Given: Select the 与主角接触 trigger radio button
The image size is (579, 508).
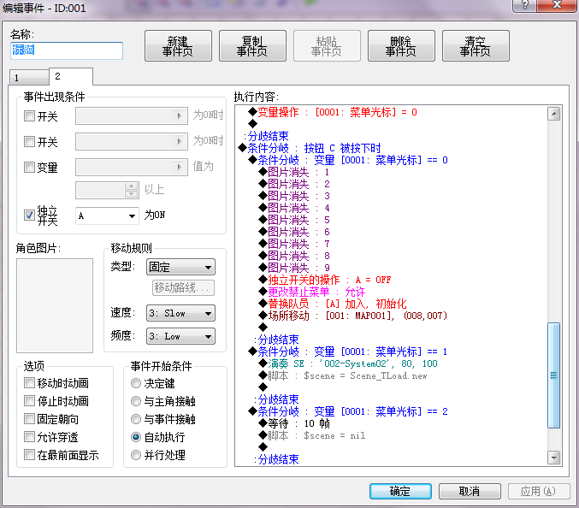Looking at the screenshot, I should click(x=136, y=401).
